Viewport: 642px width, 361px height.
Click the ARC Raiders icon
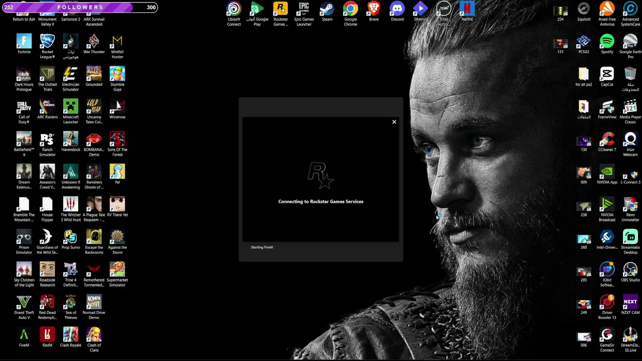pos(47,109)
